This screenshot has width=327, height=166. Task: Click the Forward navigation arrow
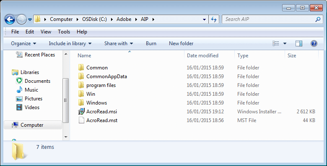point(21,19)
